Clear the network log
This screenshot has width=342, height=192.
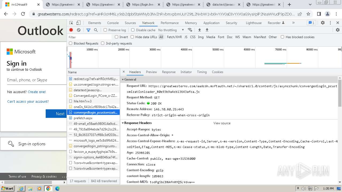coord(79,30)
